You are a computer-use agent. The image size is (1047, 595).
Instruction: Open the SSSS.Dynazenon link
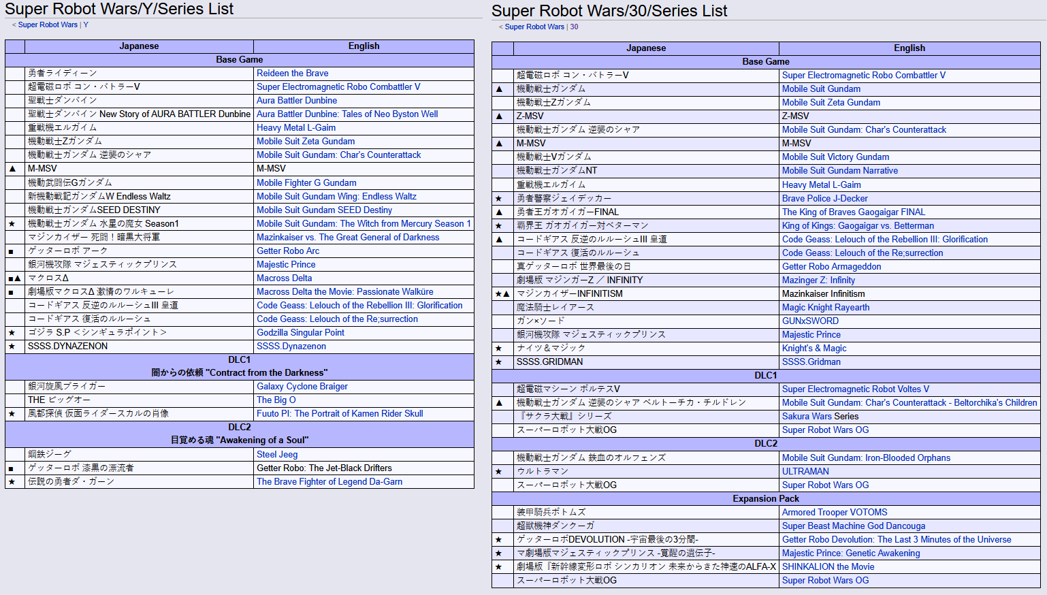291,347
